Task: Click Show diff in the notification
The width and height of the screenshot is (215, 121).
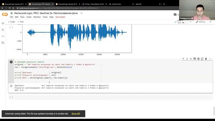Action: [x=76, y=114]
